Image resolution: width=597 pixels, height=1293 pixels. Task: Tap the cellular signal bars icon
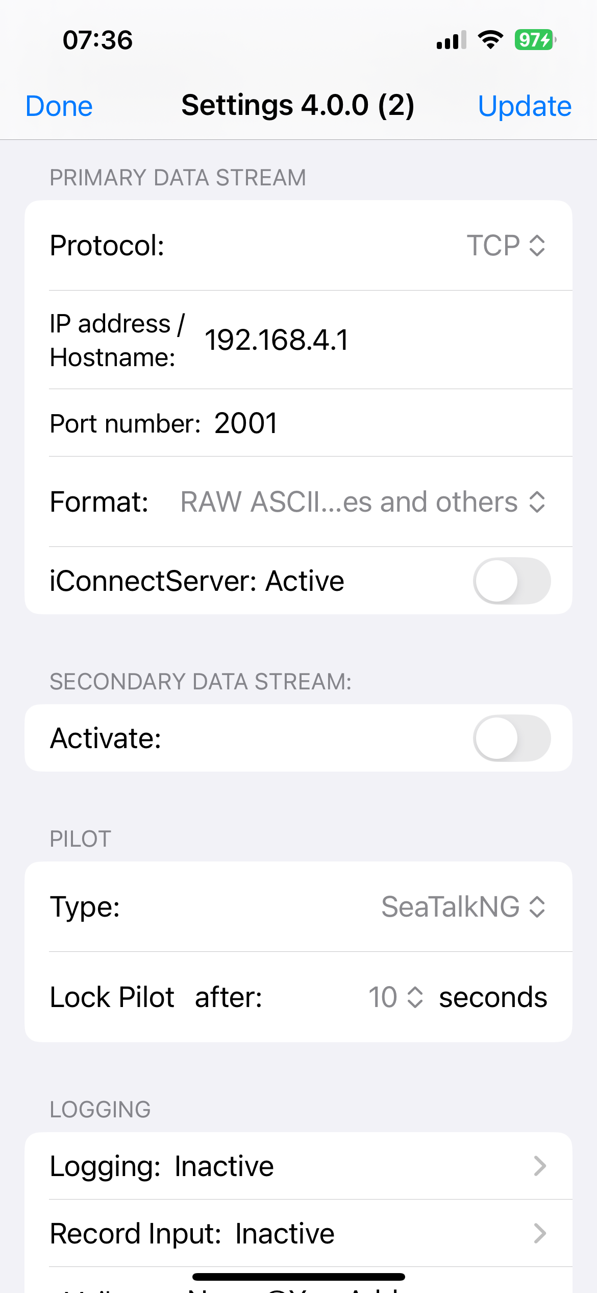pyautogui.click(x=451, y=40)
